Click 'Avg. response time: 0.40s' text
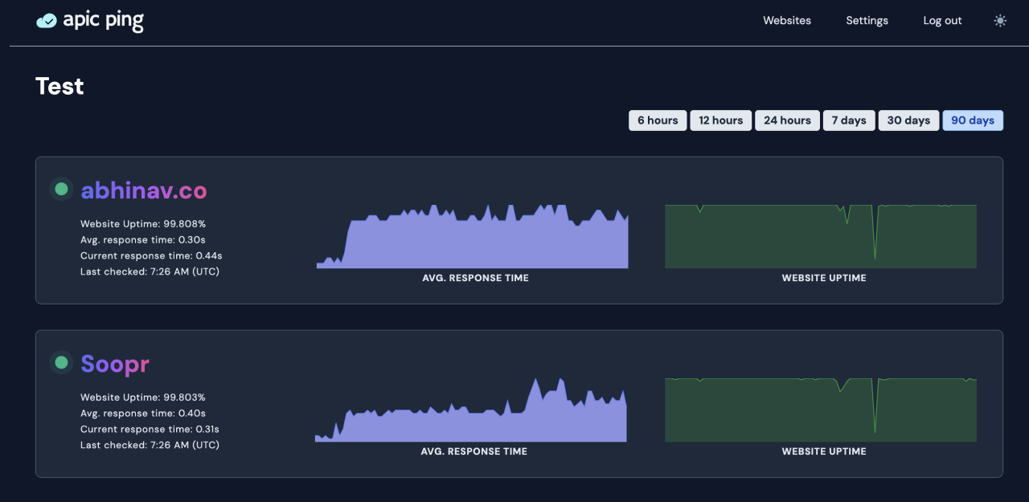The height and width of the screenshot is (502, 1029). tap(143, 414)
